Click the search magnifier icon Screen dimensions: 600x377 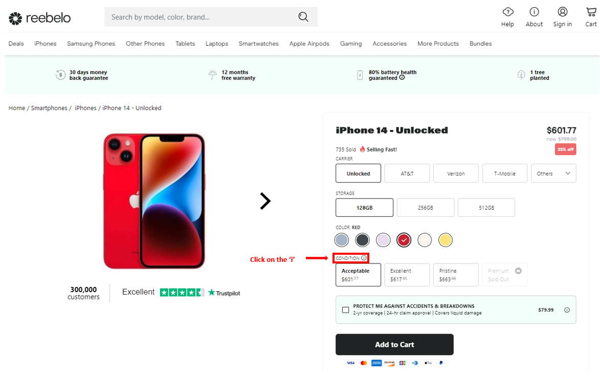(303, 16)
